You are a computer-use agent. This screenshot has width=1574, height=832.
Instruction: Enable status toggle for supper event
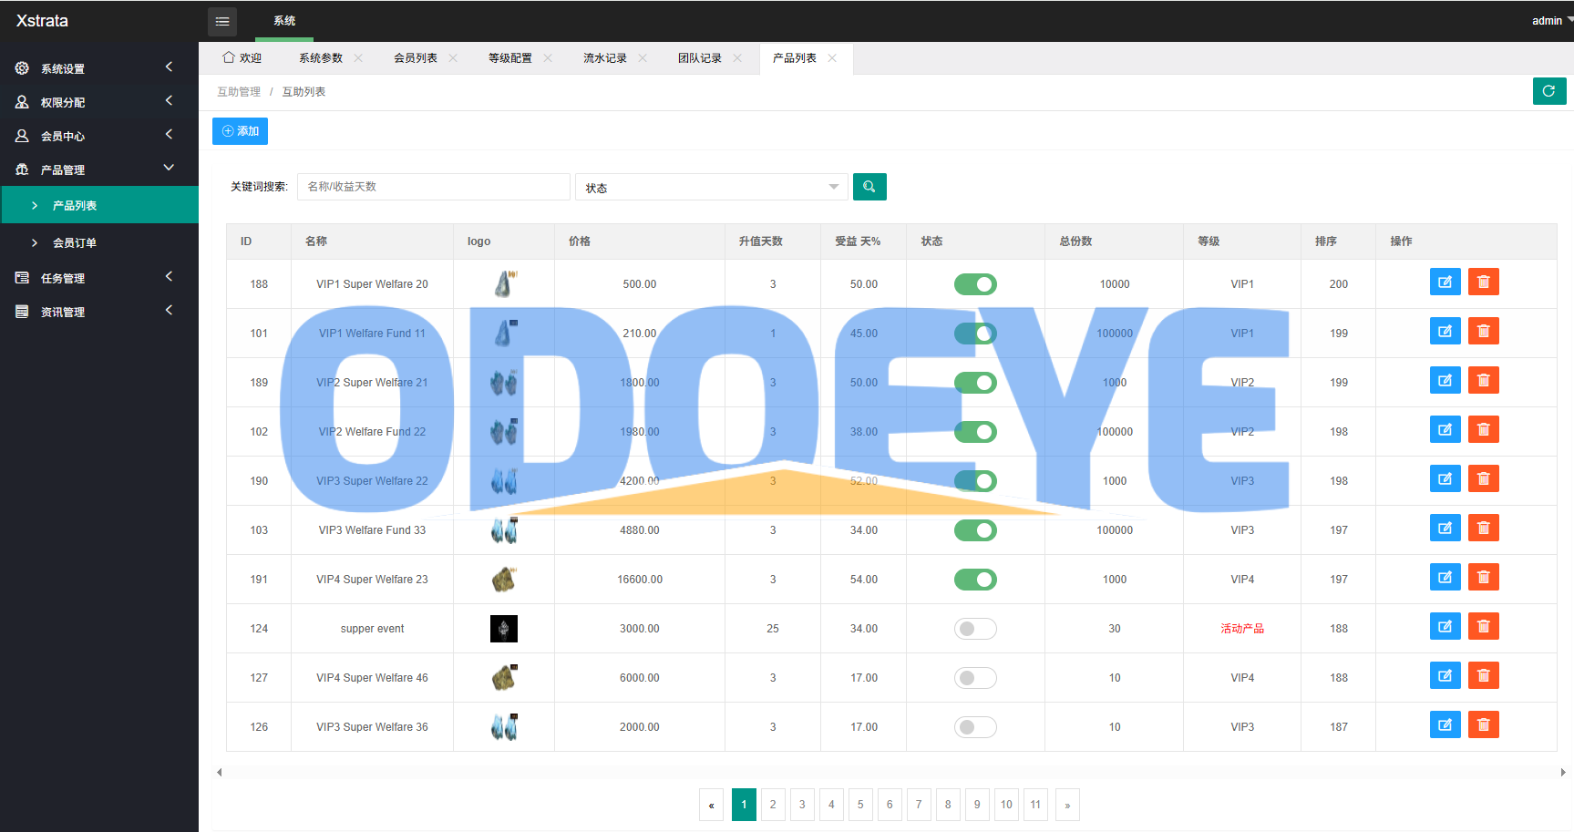point(974,629)
